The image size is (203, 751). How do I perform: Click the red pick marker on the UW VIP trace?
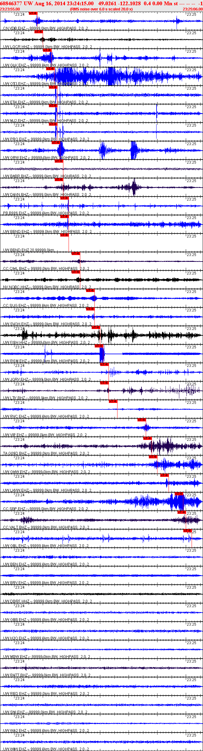pyautogui.click(x=141, y=420)
